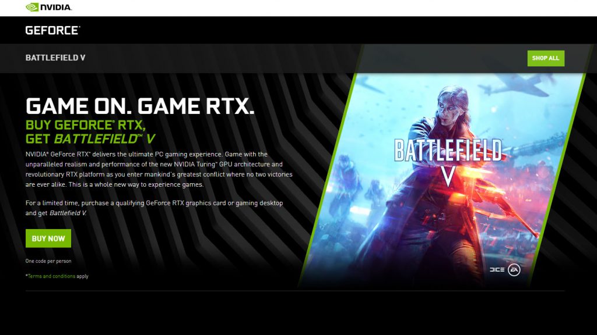This screenshot has width=597, height=335.
Task: Click the Battlefield V title on cover
Action: tap(448, 162)
